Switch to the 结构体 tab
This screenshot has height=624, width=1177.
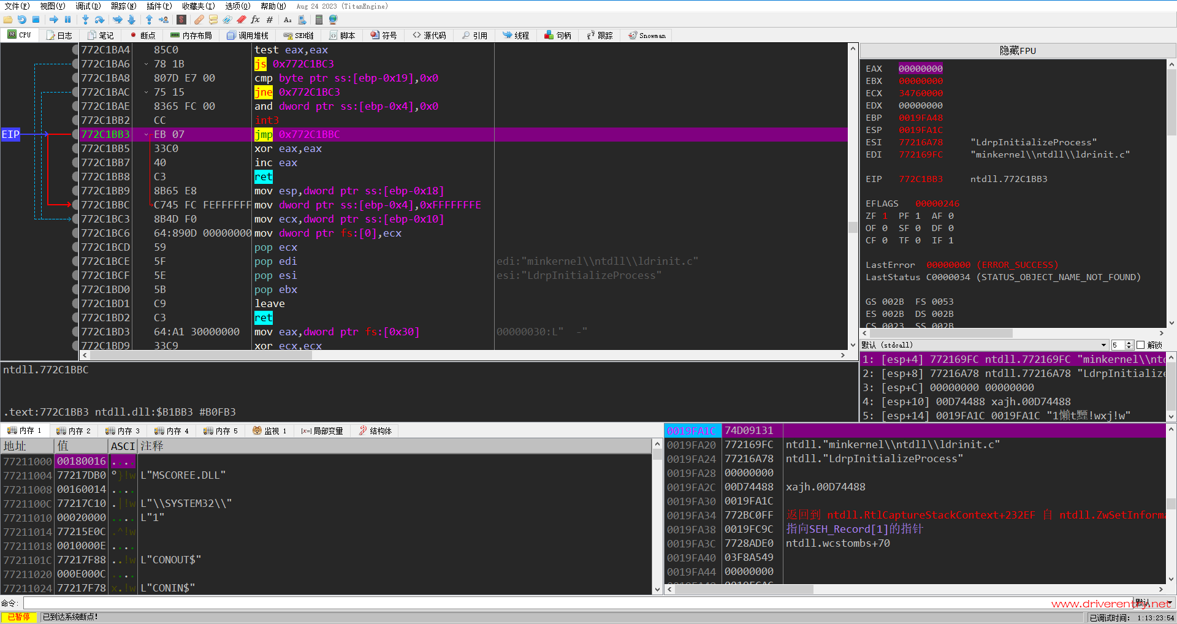click(x=375, y=431)
